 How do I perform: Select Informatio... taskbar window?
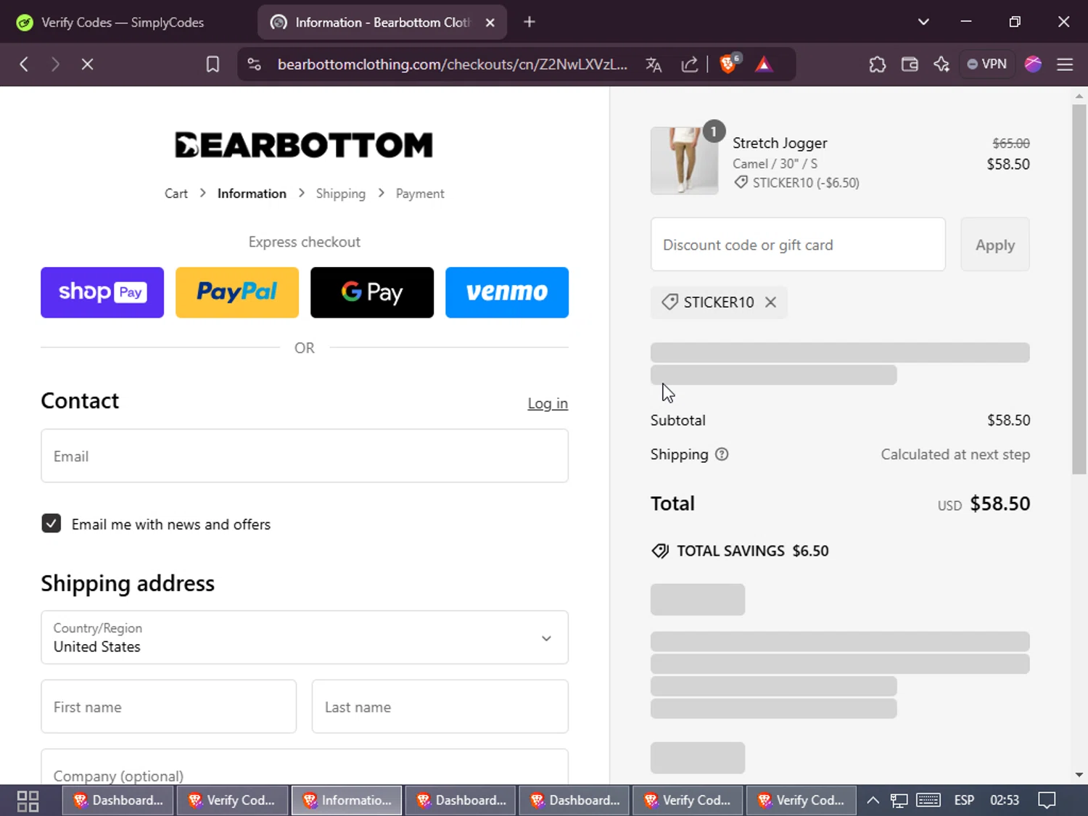tap(347, 800)
